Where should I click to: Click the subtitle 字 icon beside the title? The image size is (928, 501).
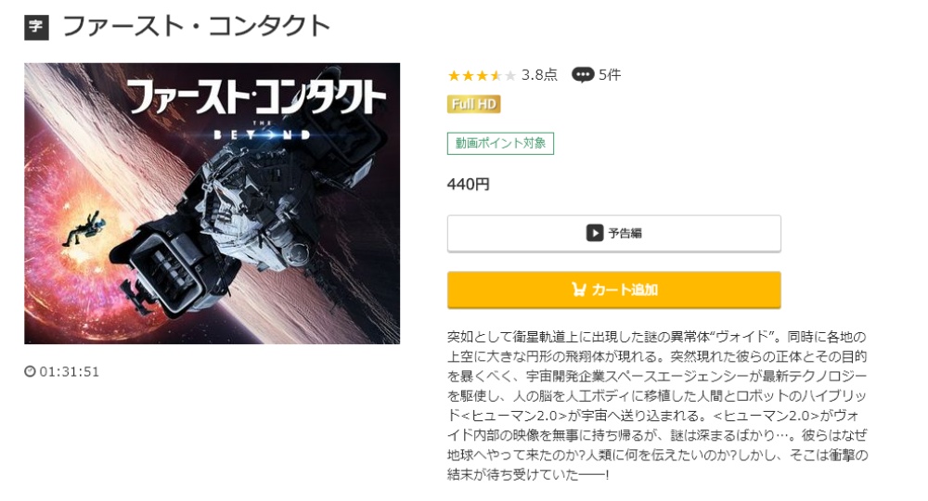pos(36,27)
